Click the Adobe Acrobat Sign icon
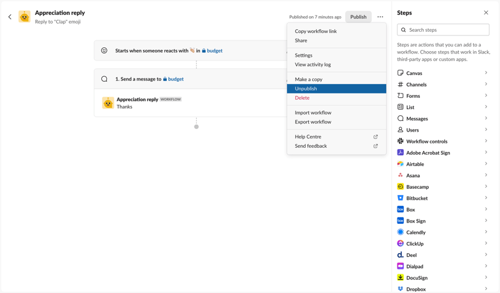 point(400,152)
